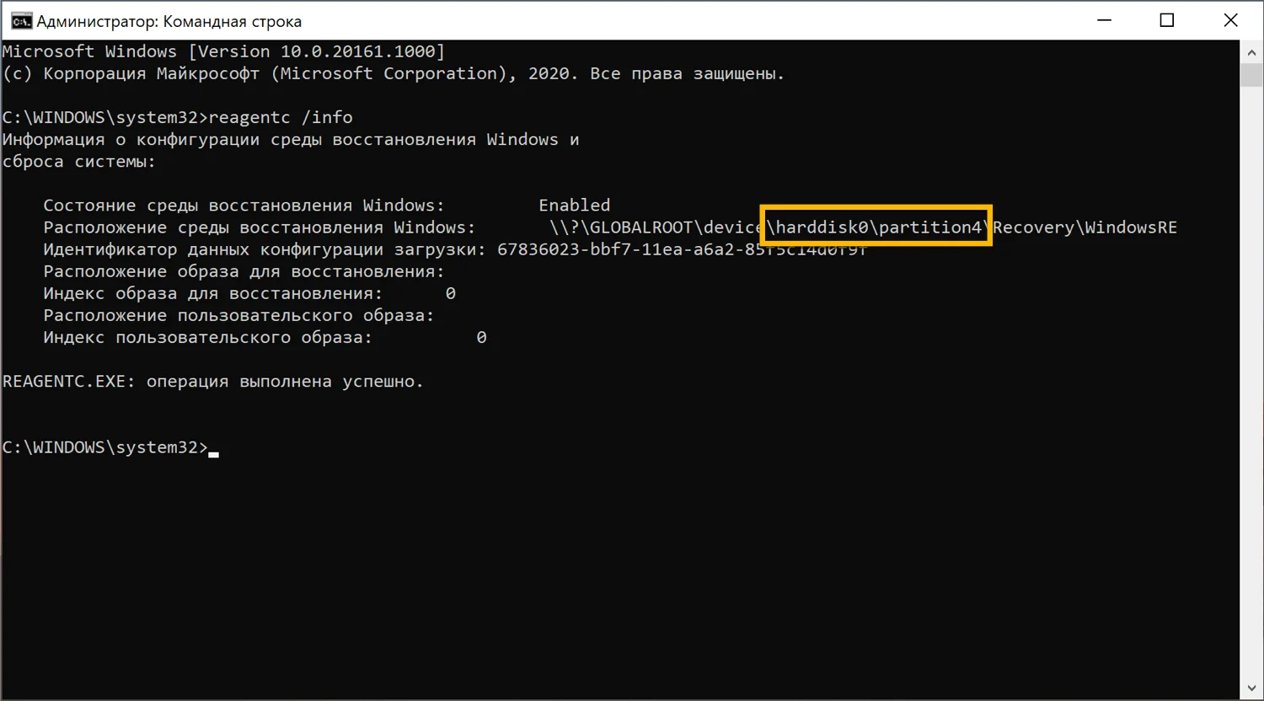This screenshot has width=1264, height=701.
Task: Click the vertical scrollbar thumb
Action: pyautogui.click(x=1251, y=74)
